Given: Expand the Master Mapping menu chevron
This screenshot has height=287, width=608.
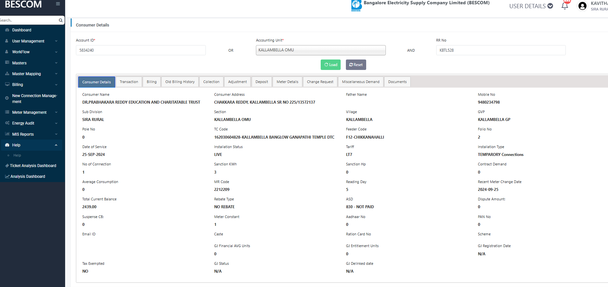Looking at the screenshot, I should [56, 74].
